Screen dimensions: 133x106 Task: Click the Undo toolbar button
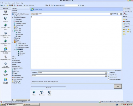(56, 6)
